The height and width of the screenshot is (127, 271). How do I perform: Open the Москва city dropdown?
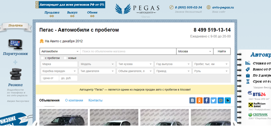click(195, 51)
